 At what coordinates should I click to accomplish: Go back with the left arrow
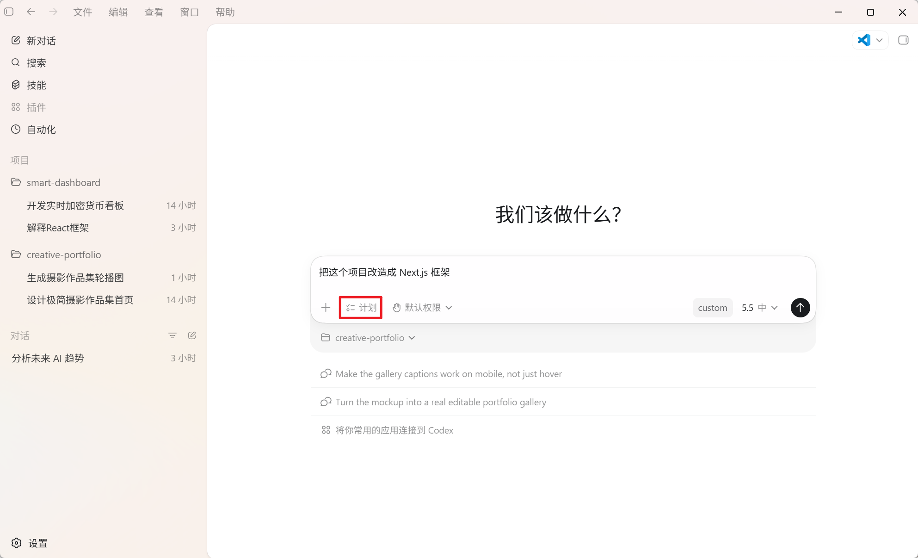(x=31, y=12)
